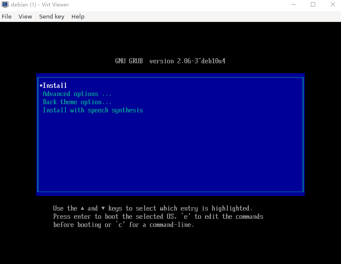The width and height of the screenshot is (341, 264).
Task: Open the Send key menu
Action: coord(52,16)
